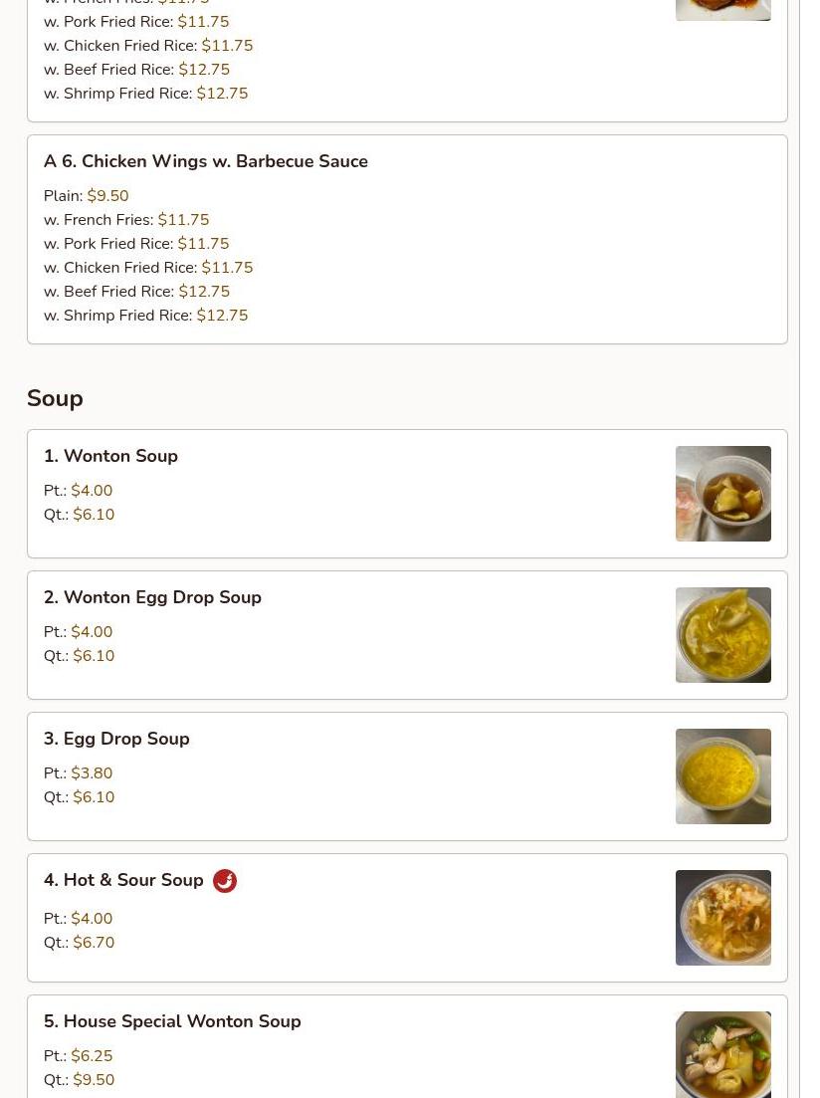Click the spicy chili pepper icon
The width and height of the screenshot is (820, 1098).
click(225, 881)
